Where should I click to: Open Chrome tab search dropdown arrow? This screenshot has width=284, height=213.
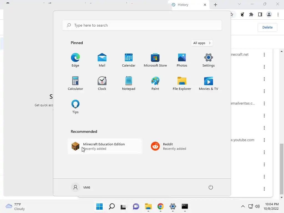[x=239, y=4]
